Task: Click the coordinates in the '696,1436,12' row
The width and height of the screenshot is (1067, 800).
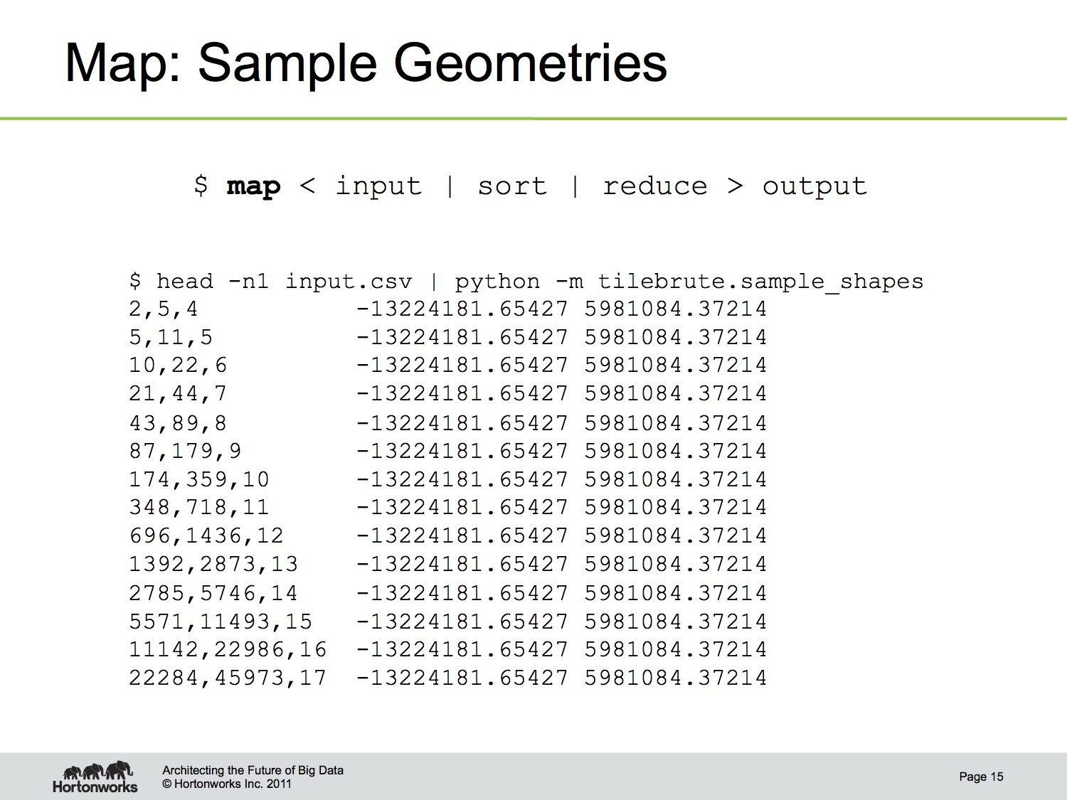Action: click(x=562, y=536)
